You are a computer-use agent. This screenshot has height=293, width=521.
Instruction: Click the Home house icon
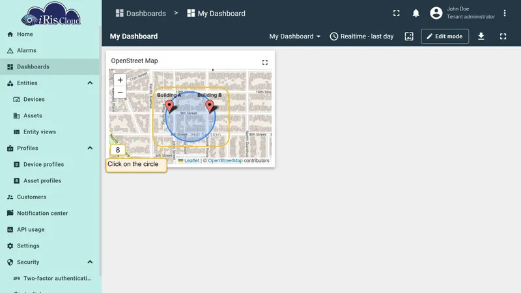(10, 35)
